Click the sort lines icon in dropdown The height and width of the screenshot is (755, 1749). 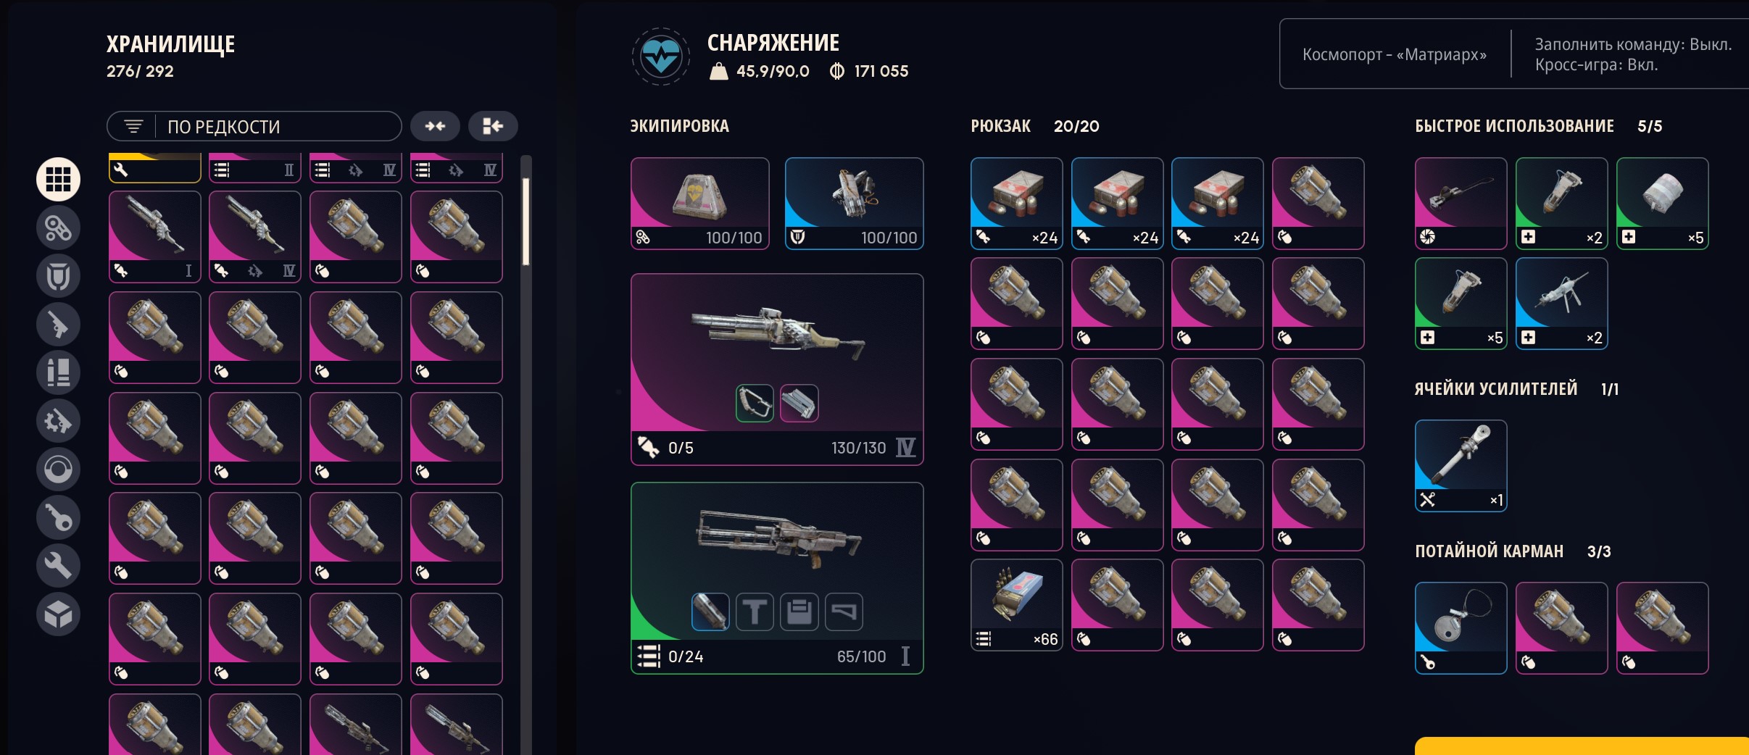(x=133, y=127)
